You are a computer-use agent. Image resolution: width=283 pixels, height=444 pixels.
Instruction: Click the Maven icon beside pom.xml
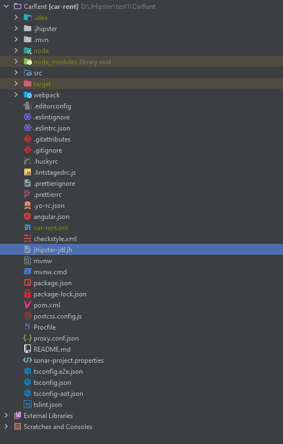tap(28, 305)
